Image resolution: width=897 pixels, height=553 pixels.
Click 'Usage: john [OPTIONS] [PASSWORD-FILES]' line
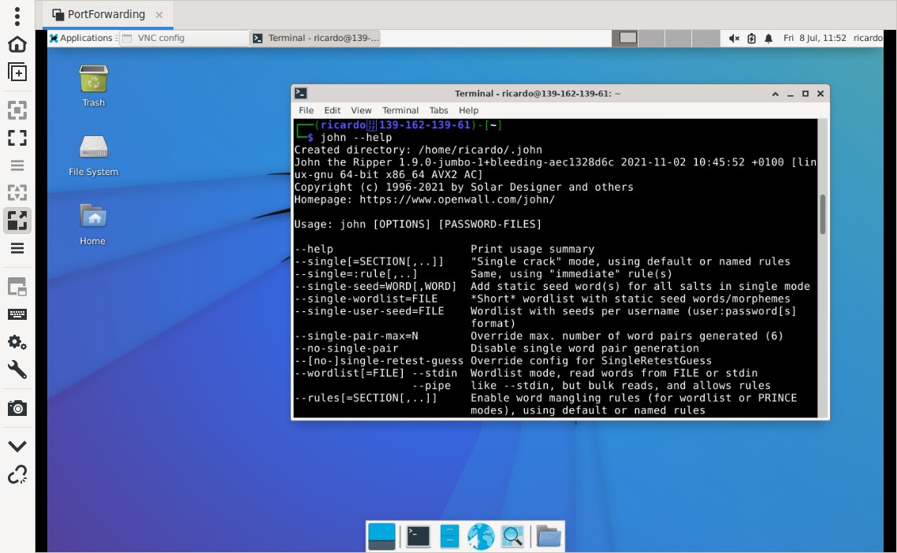pos(418,225)
